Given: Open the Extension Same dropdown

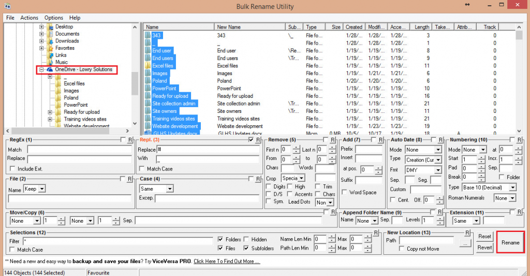Looking at the screenshot, I should tap(476, 221).
